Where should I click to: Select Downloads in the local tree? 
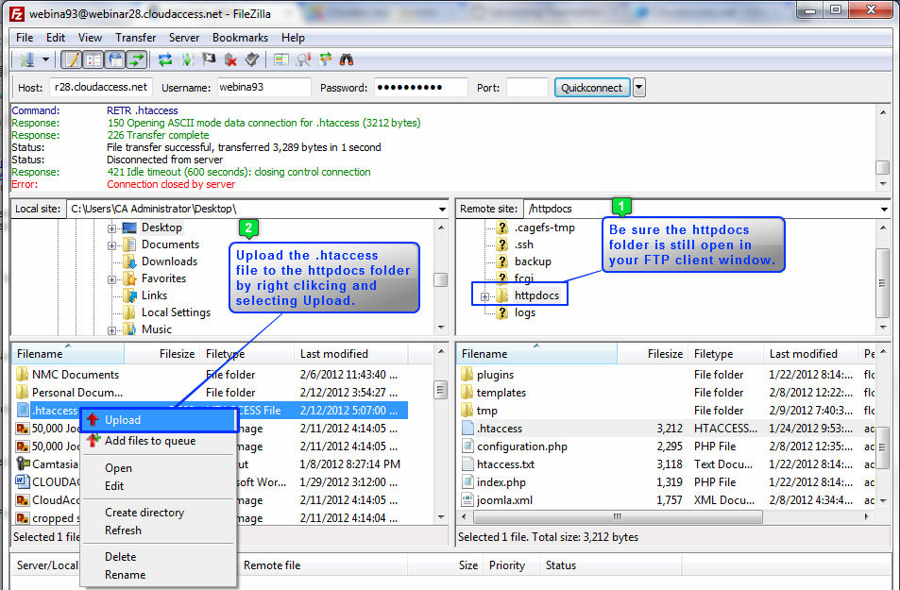[x=169, y=261]
